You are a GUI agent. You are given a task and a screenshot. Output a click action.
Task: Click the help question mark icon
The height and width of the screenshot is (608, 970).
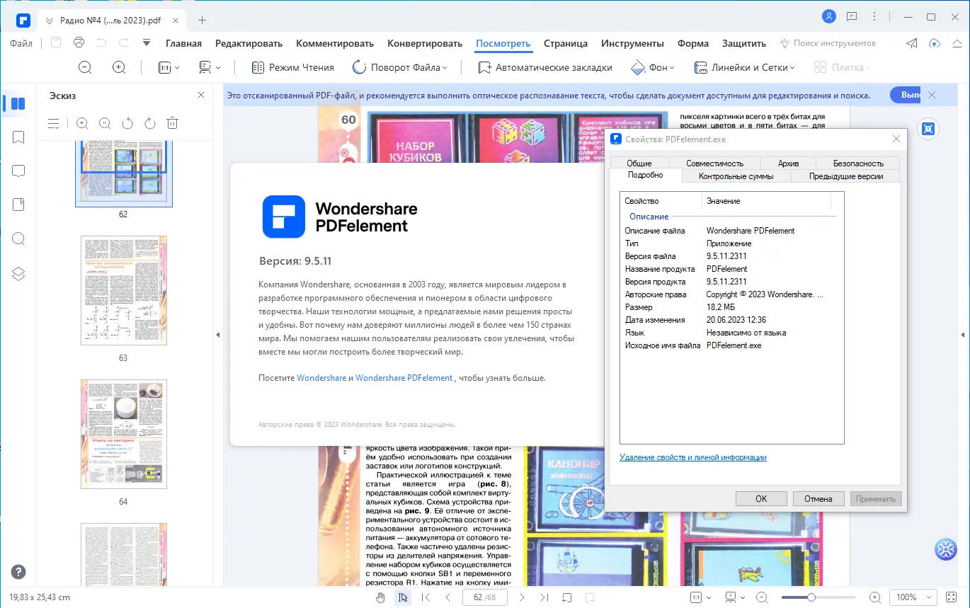point(18,572)
